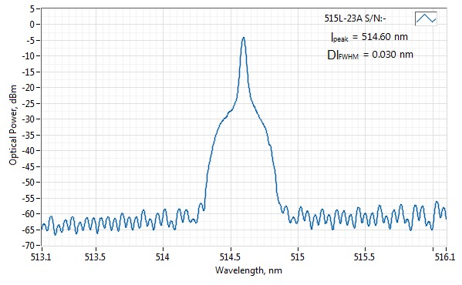Click the 'Optical Power, dBm' axis label
This screenshot has width=462, height=285.
(x=13, y=125)
